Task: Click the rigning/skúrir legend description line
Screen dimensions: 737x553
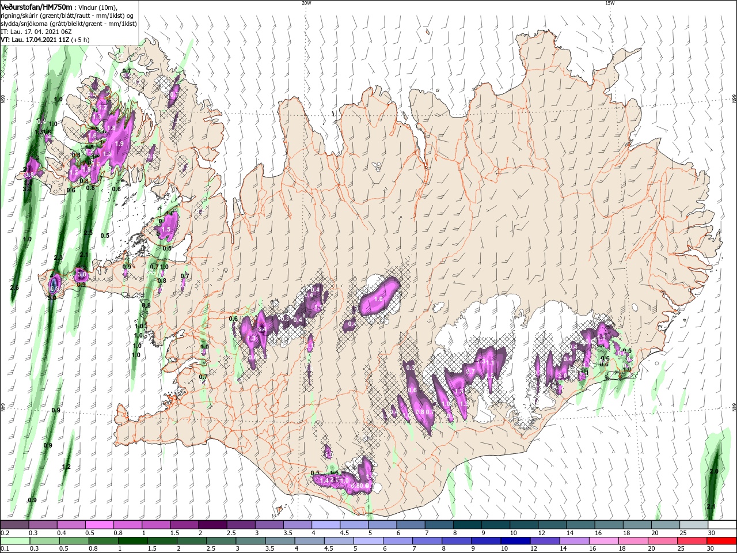Action: (67, 15)
